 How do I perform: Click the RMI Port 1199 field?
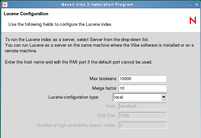[142, 116]
